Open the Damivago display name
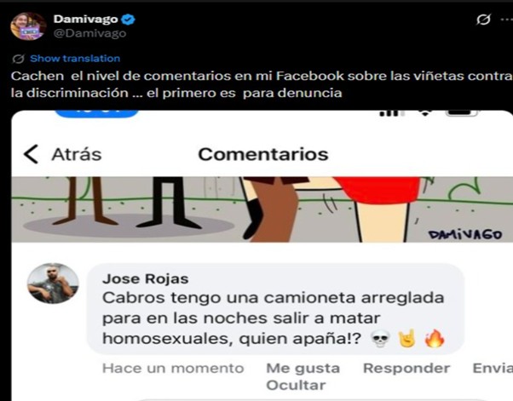Viewport: 513px width, 401px height. coord(86,19)
